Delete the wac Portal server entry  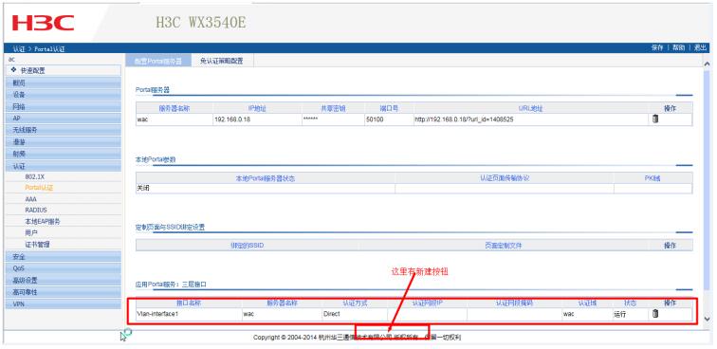coord(655,119)
